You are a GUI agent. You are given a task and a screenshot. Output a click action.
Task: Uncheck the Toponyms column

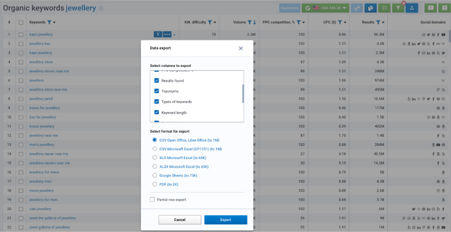coord(157,91)
